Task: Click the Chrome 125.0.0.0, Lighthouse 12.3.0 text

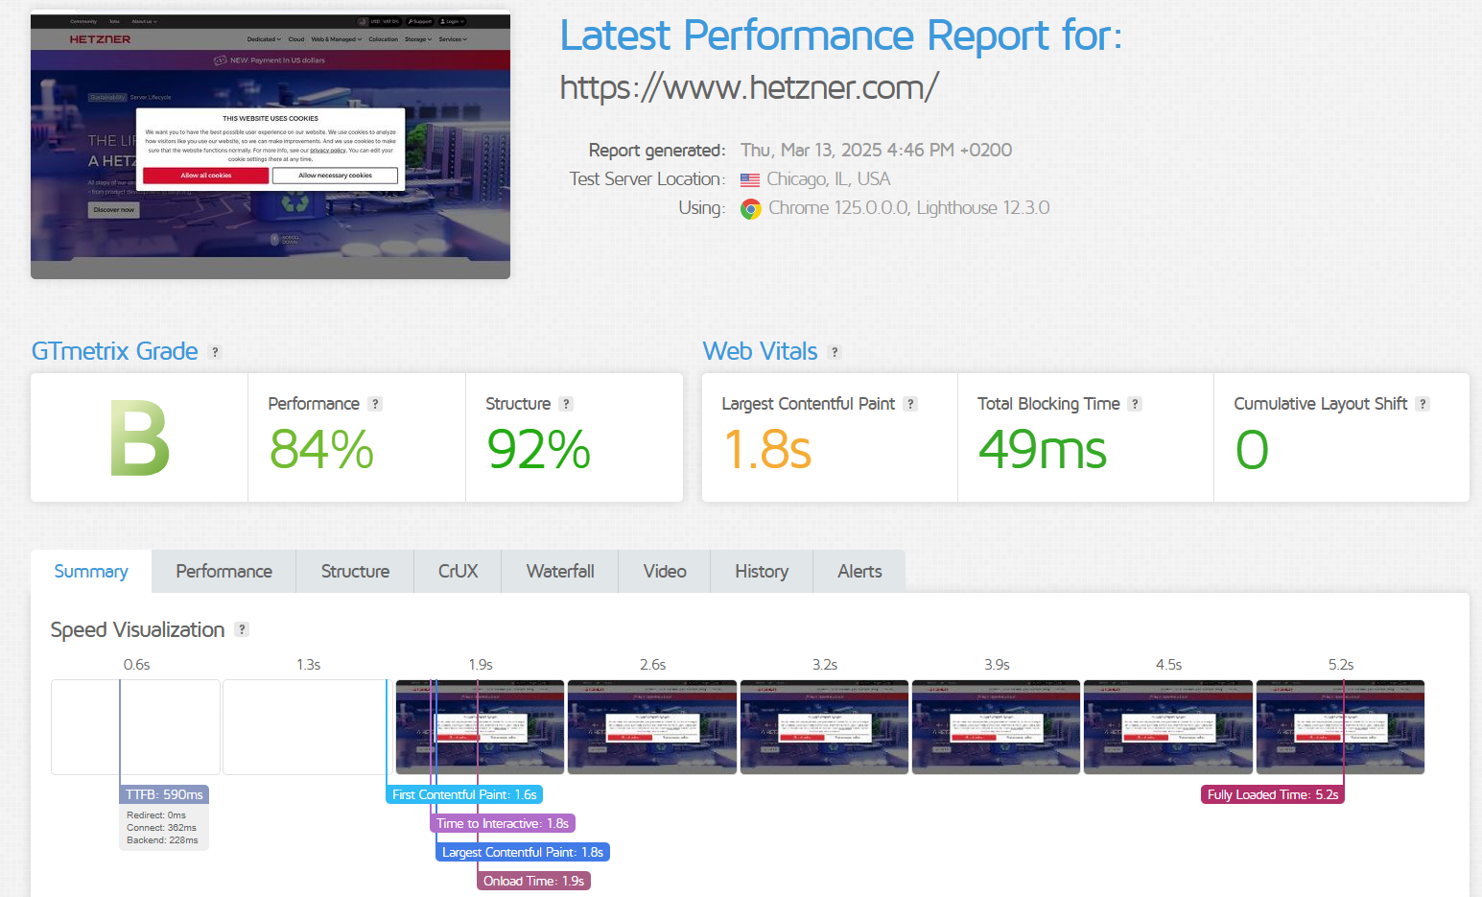Action: point(909,208)
